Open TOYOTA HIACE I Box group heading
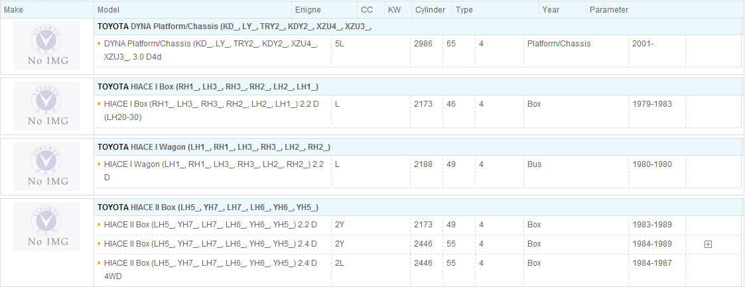745x287 pixels. click(208, 87)
